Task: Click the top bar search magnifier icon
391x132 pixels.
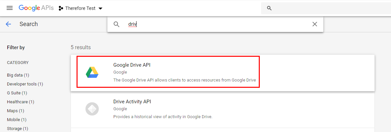Action: 269,8
